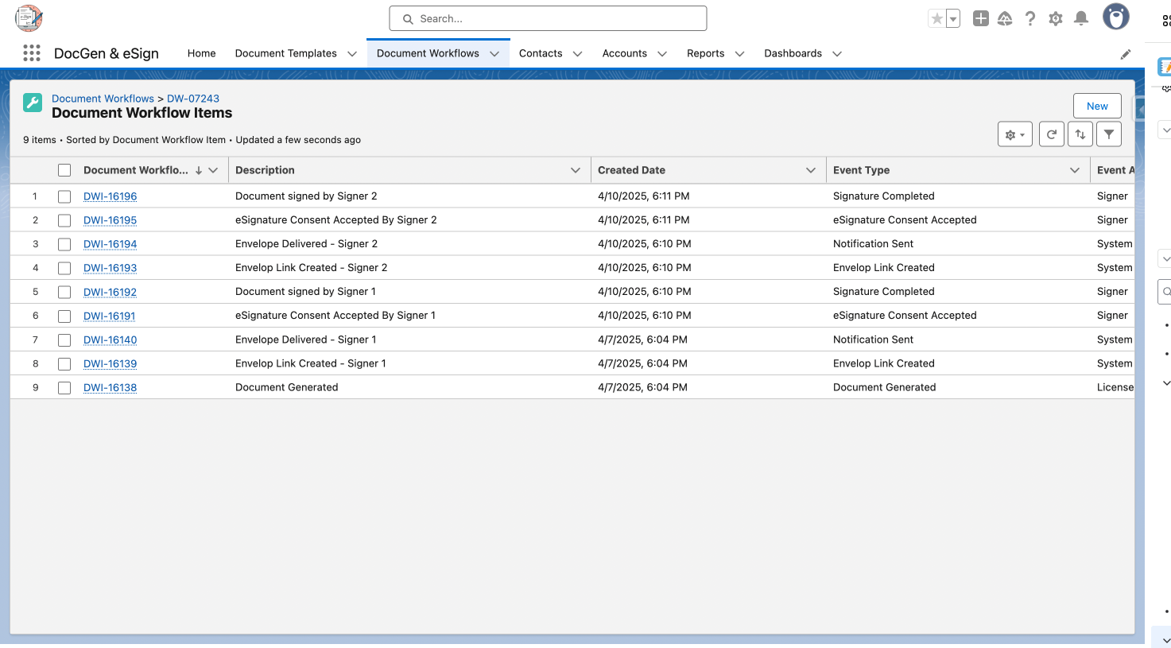Viewport: 1171px width, 648px height.
Task: Click into the global Search field
Action: [x=548, y=18]
